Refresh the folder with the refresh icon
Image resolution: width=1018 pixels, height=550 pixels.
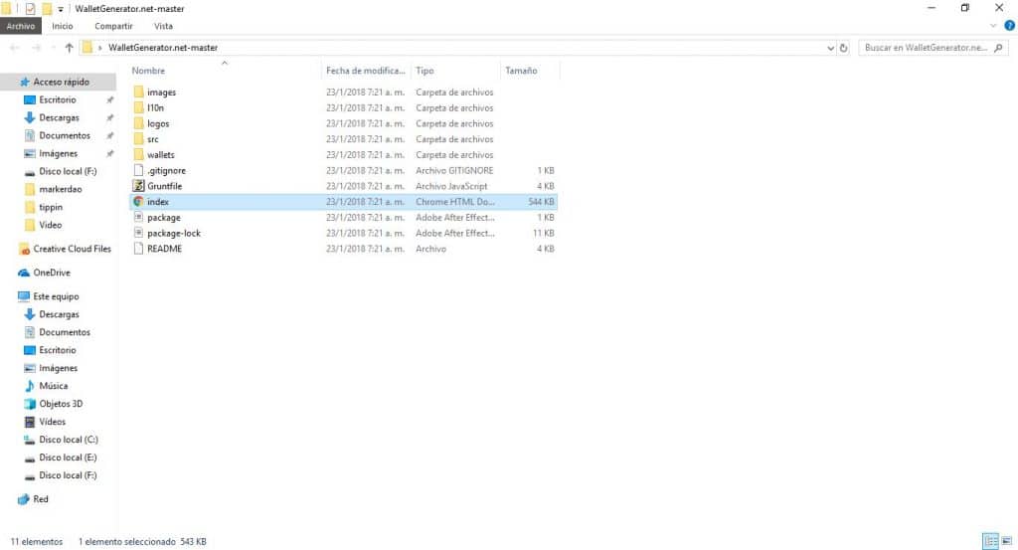pos(843,48)
